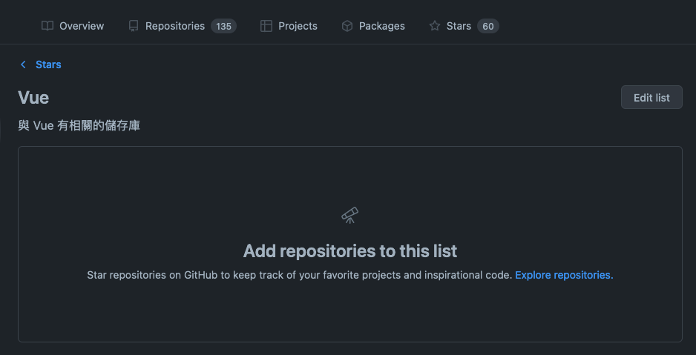Click the package cube icon beside Packages
Screen dimensions: 696x355
[347, 26]
